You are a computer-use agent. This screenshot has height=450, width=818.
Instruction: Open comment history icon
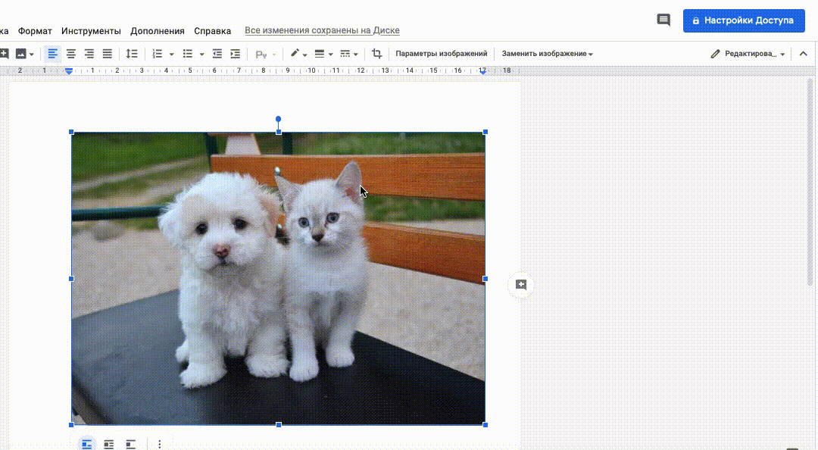663,20
